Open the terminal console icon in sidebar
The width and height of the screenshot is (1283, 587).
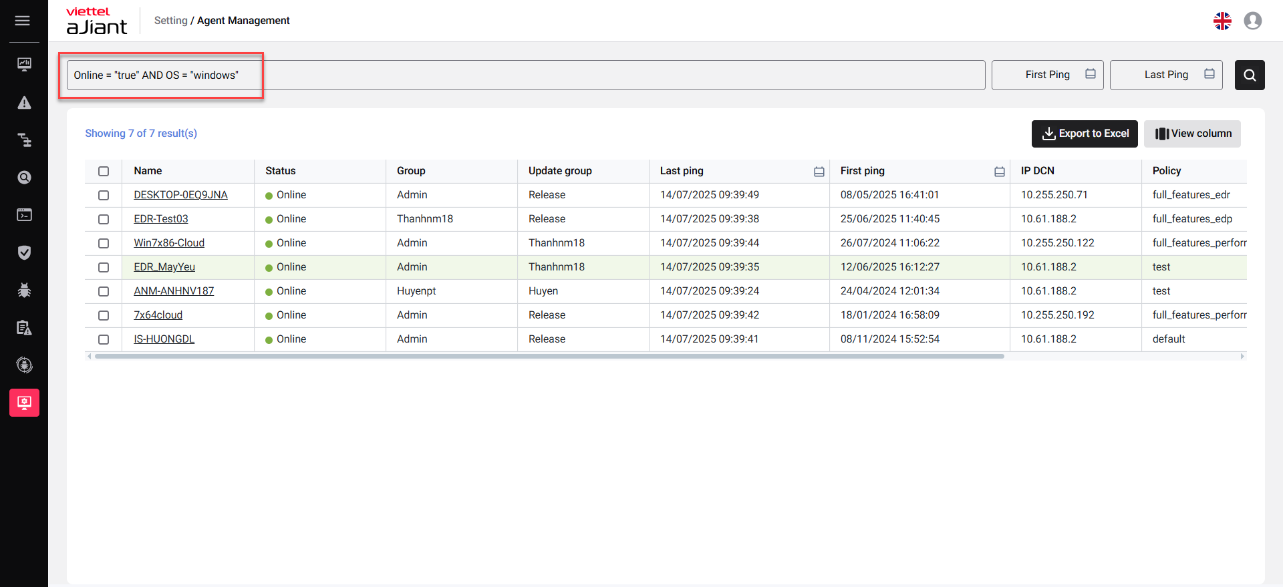click(x=24, y=215)
